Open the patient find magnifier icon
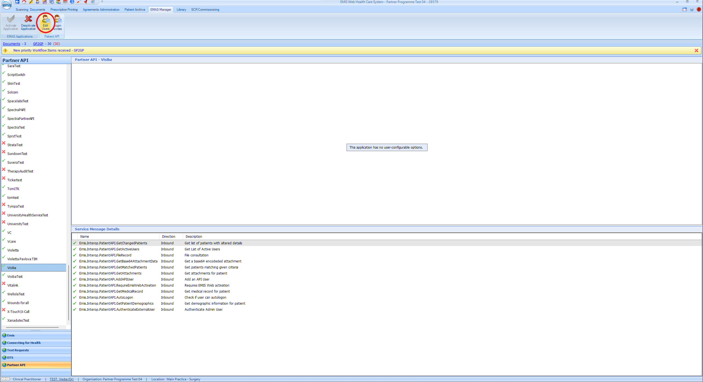The height and width of the screenshot is (382, 703). (38, 2)
